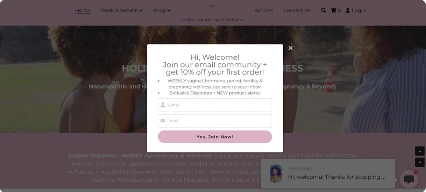426x192 pixels.
Task: Close the welcome email popup
Action: tap(290, 48)
